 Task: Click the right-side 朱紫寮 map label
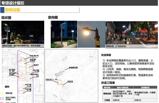coord(70,81)
